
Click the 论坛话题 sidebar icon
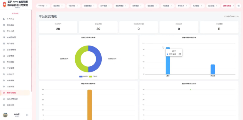[x=4, y=87]
